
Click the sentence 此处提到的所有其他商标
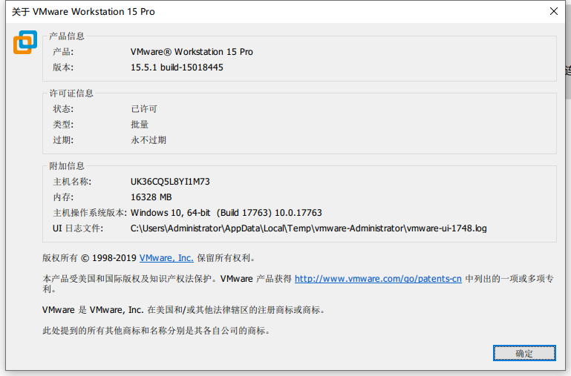156,331
